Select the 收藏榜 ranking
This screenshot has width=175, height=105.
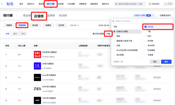[x=48, y=25]
